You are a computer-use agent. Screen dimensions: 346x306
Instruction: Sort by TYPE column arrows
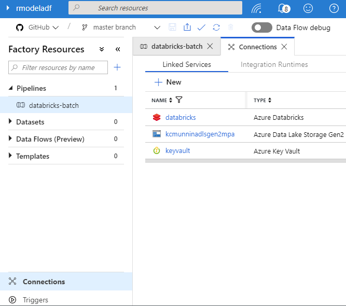[x=270, y=100]
